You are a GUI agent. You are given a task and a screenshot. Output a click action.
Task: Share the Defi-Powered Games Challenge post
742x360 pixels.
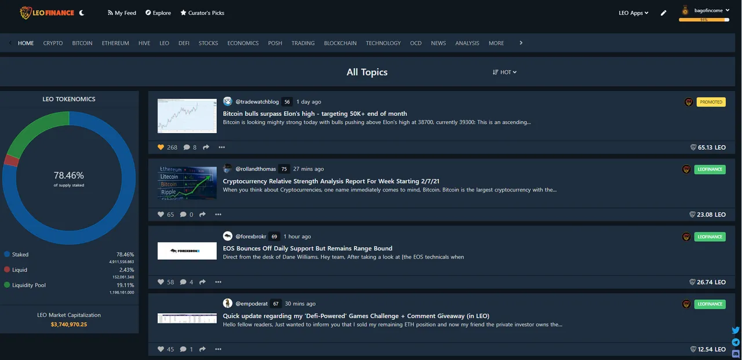[x=202, y=349]
